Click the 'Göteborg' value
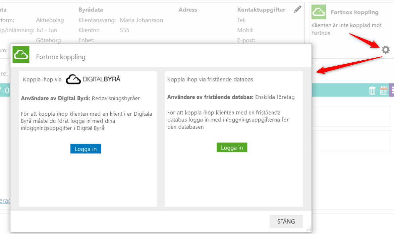Image resolution: width=394 pixels, height=234 pixels. pos(48,40)
